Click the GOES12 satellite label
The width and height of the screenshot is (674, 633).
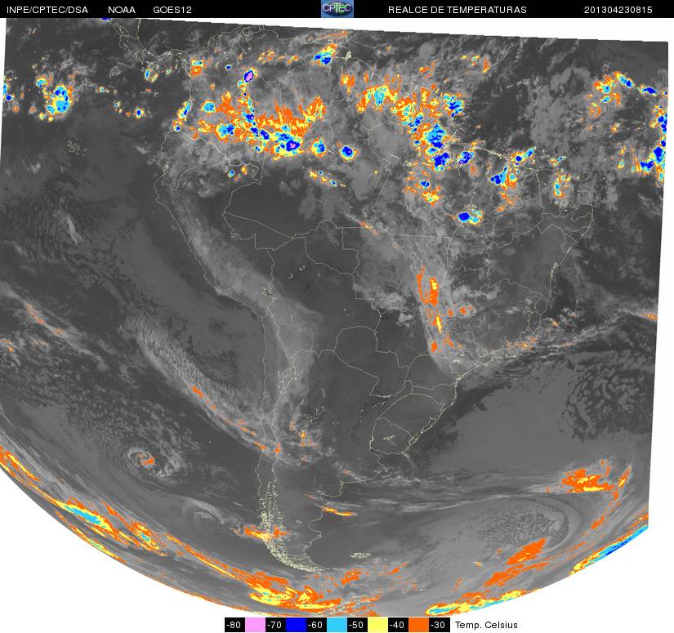172,10
